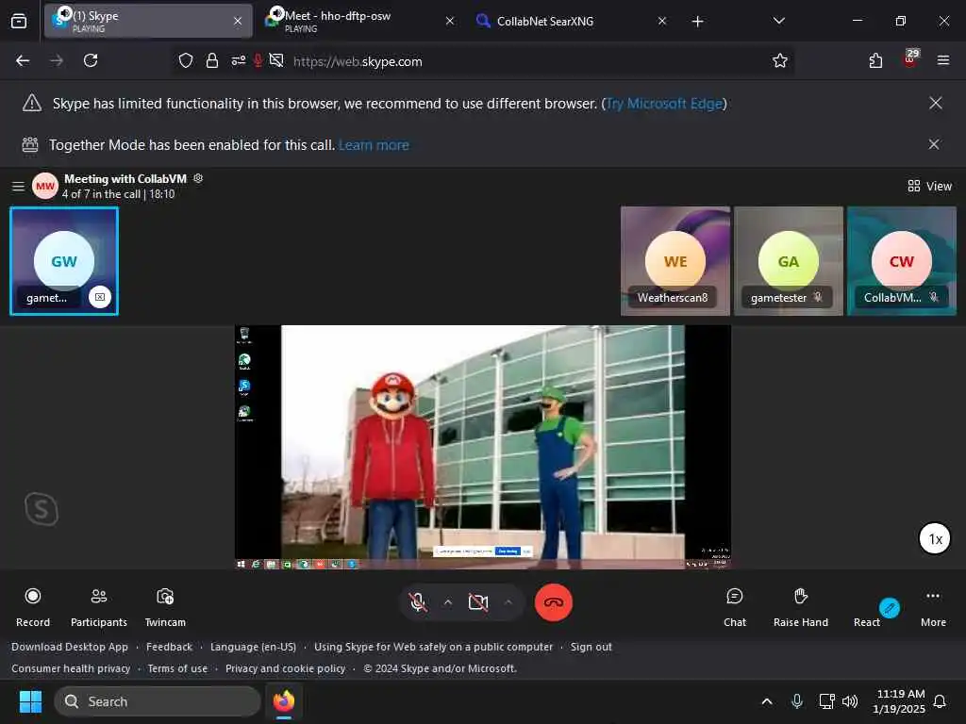This screenshot has height=724, width=966.
Task: Open Privacy and cookie policy link
Action: (285, 668)
